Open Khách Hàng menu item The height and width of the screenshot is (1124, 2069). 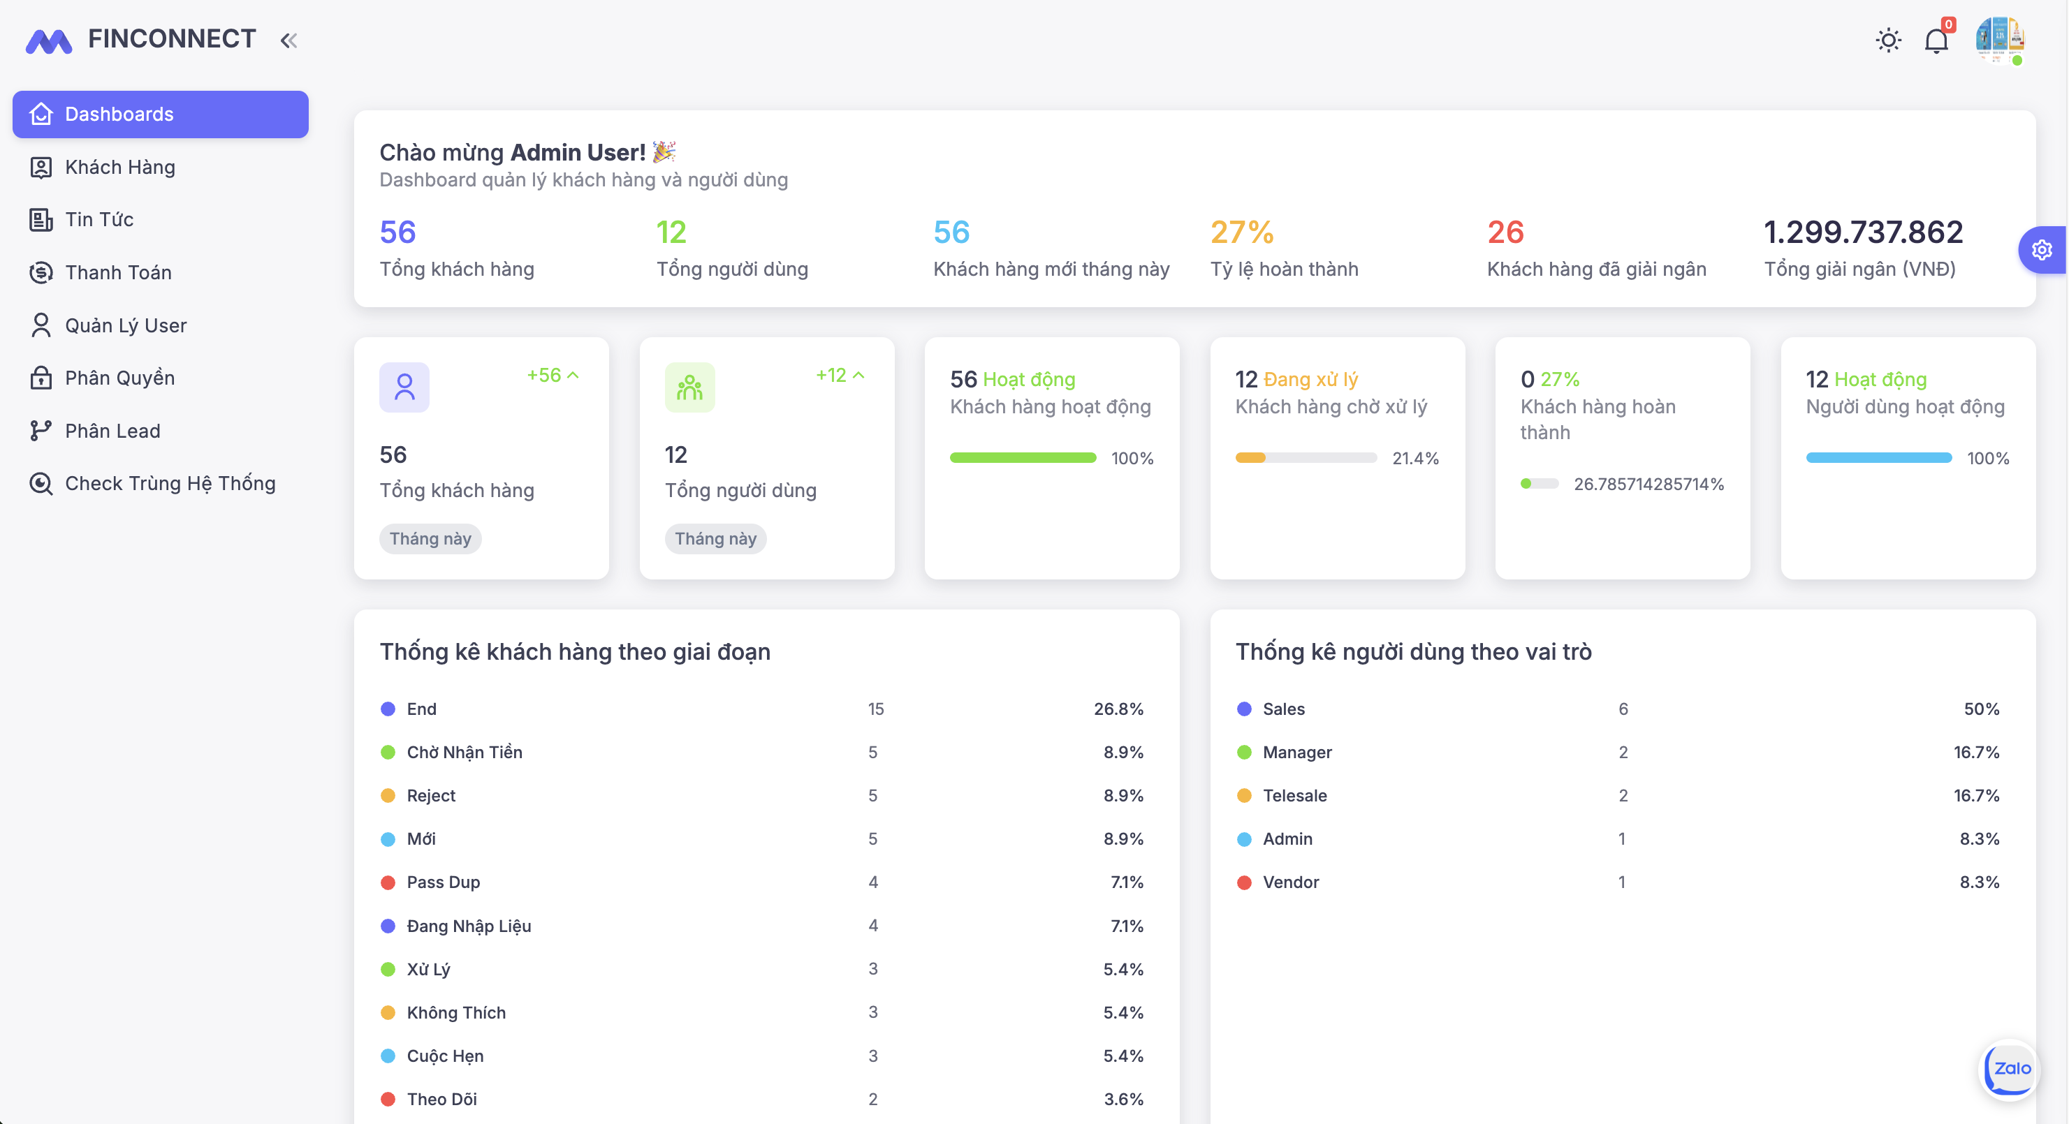(x=120, y=167)
